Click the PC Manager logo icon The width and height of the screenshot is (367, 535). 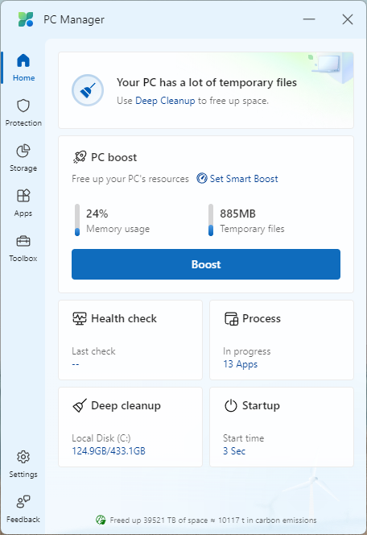(x=26, y=19)
